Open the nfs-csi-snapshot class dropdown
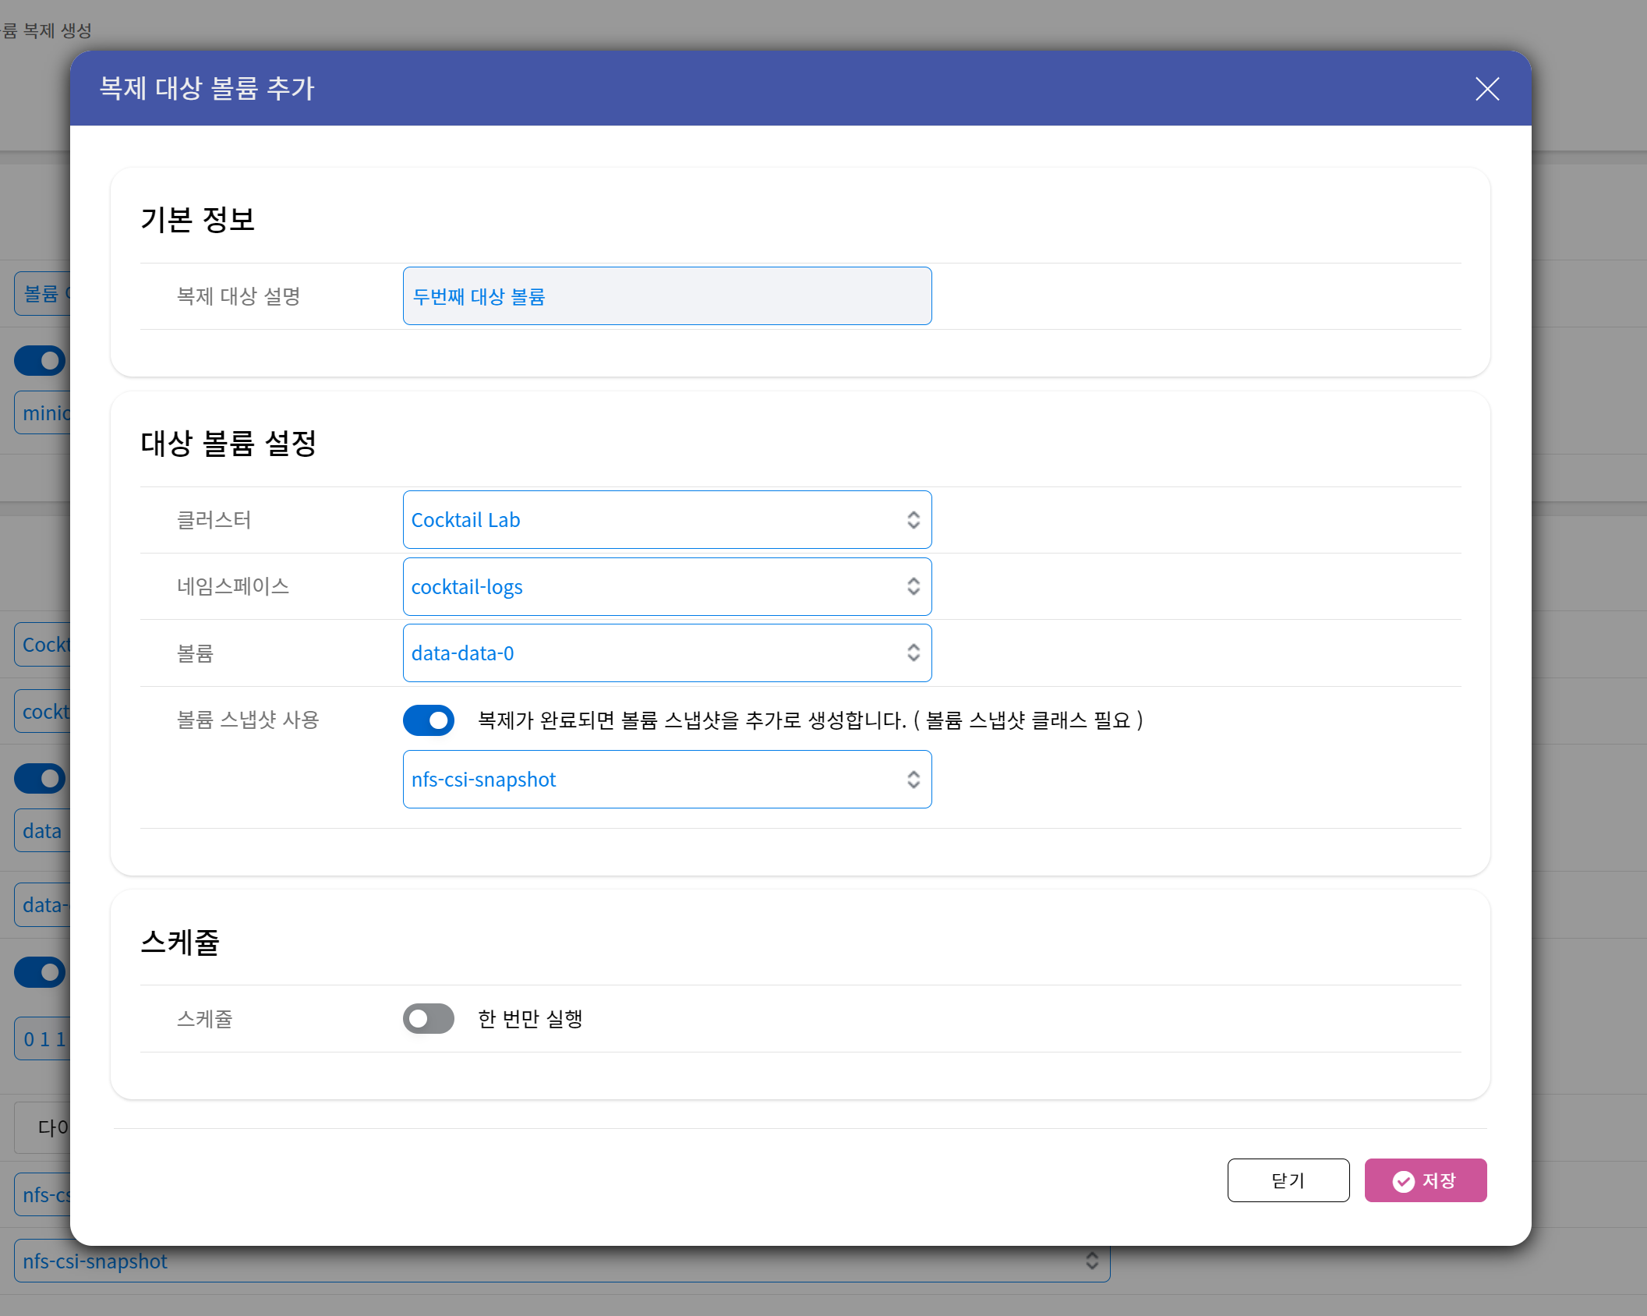 pos(655,779)
